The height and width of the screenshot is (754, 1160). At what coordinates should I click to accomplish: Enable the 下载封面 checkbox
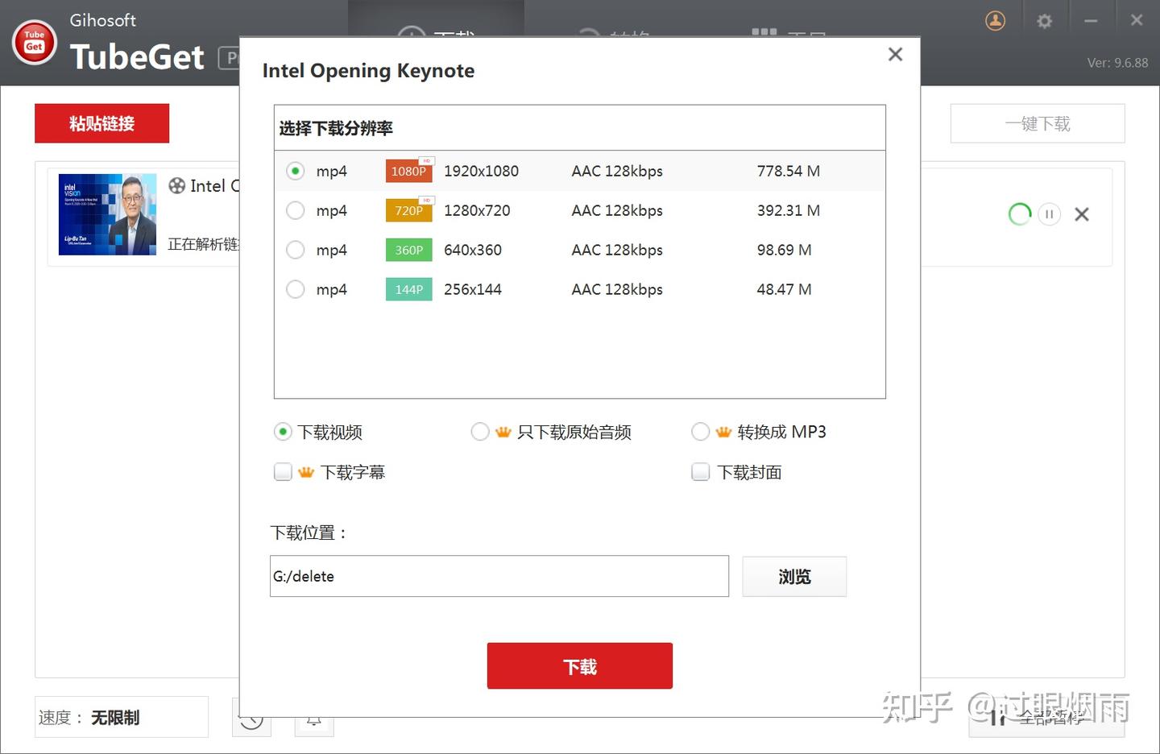(x=701, y=472)
